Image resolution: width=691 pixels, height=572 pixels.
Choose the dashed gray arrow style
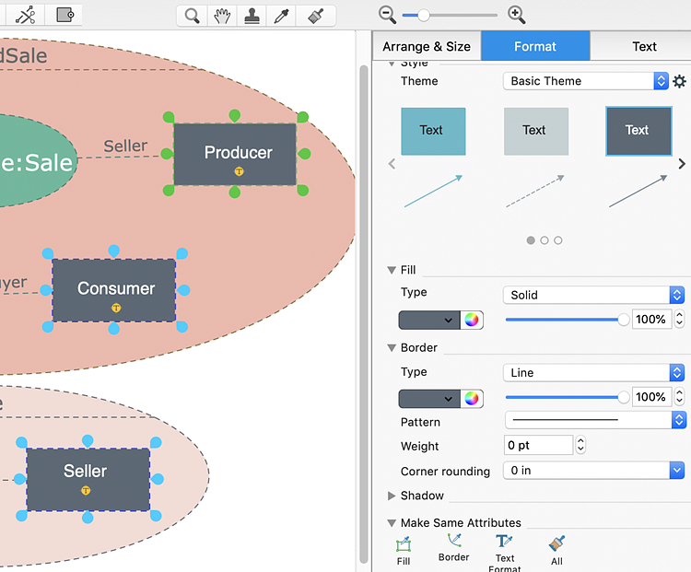(535, 191)
